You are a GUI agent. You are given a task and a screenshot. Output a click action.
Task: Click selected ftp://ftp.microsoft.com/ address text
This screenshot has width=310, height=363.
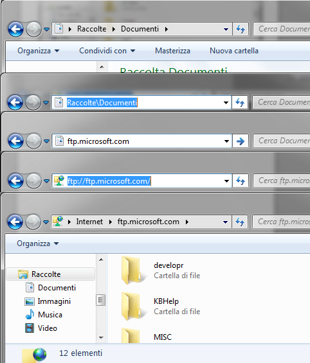click(109, 181)
